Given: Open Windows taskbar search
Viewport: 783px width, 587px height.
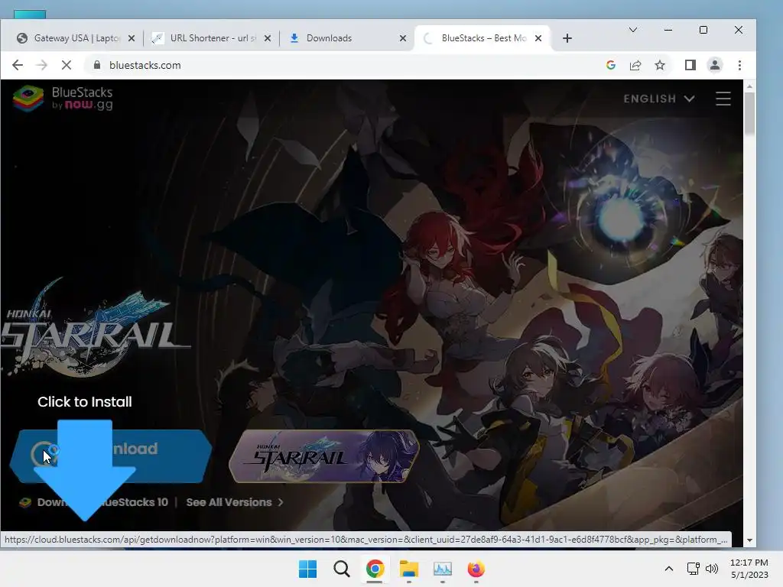Looking at the screenshot, I should pyautogui.click(x=342, y=569).
